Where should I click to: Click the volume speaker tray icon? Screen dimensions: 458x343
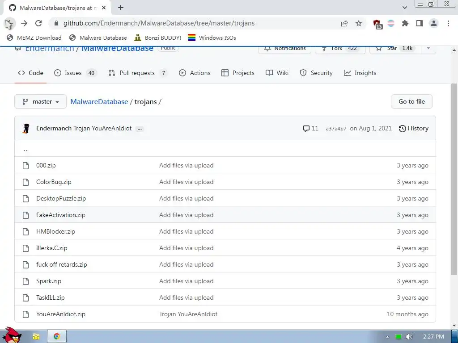pyautogui.click(x=409, y=337)
